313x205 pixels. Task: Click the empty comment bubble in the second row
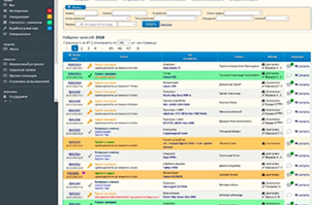pos(289,74)
